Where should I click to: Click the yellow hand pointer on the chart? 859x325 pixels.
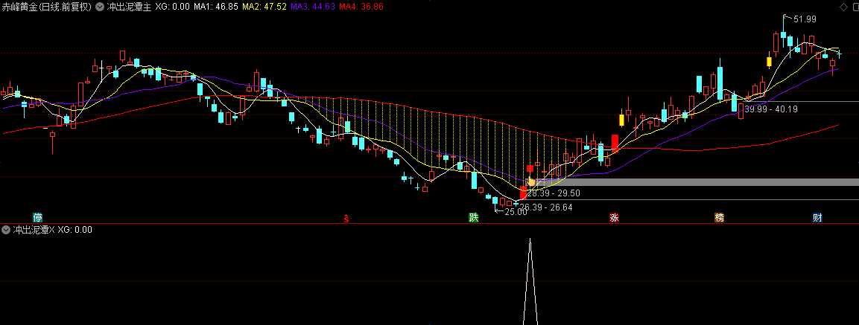[x=531, y=181]
